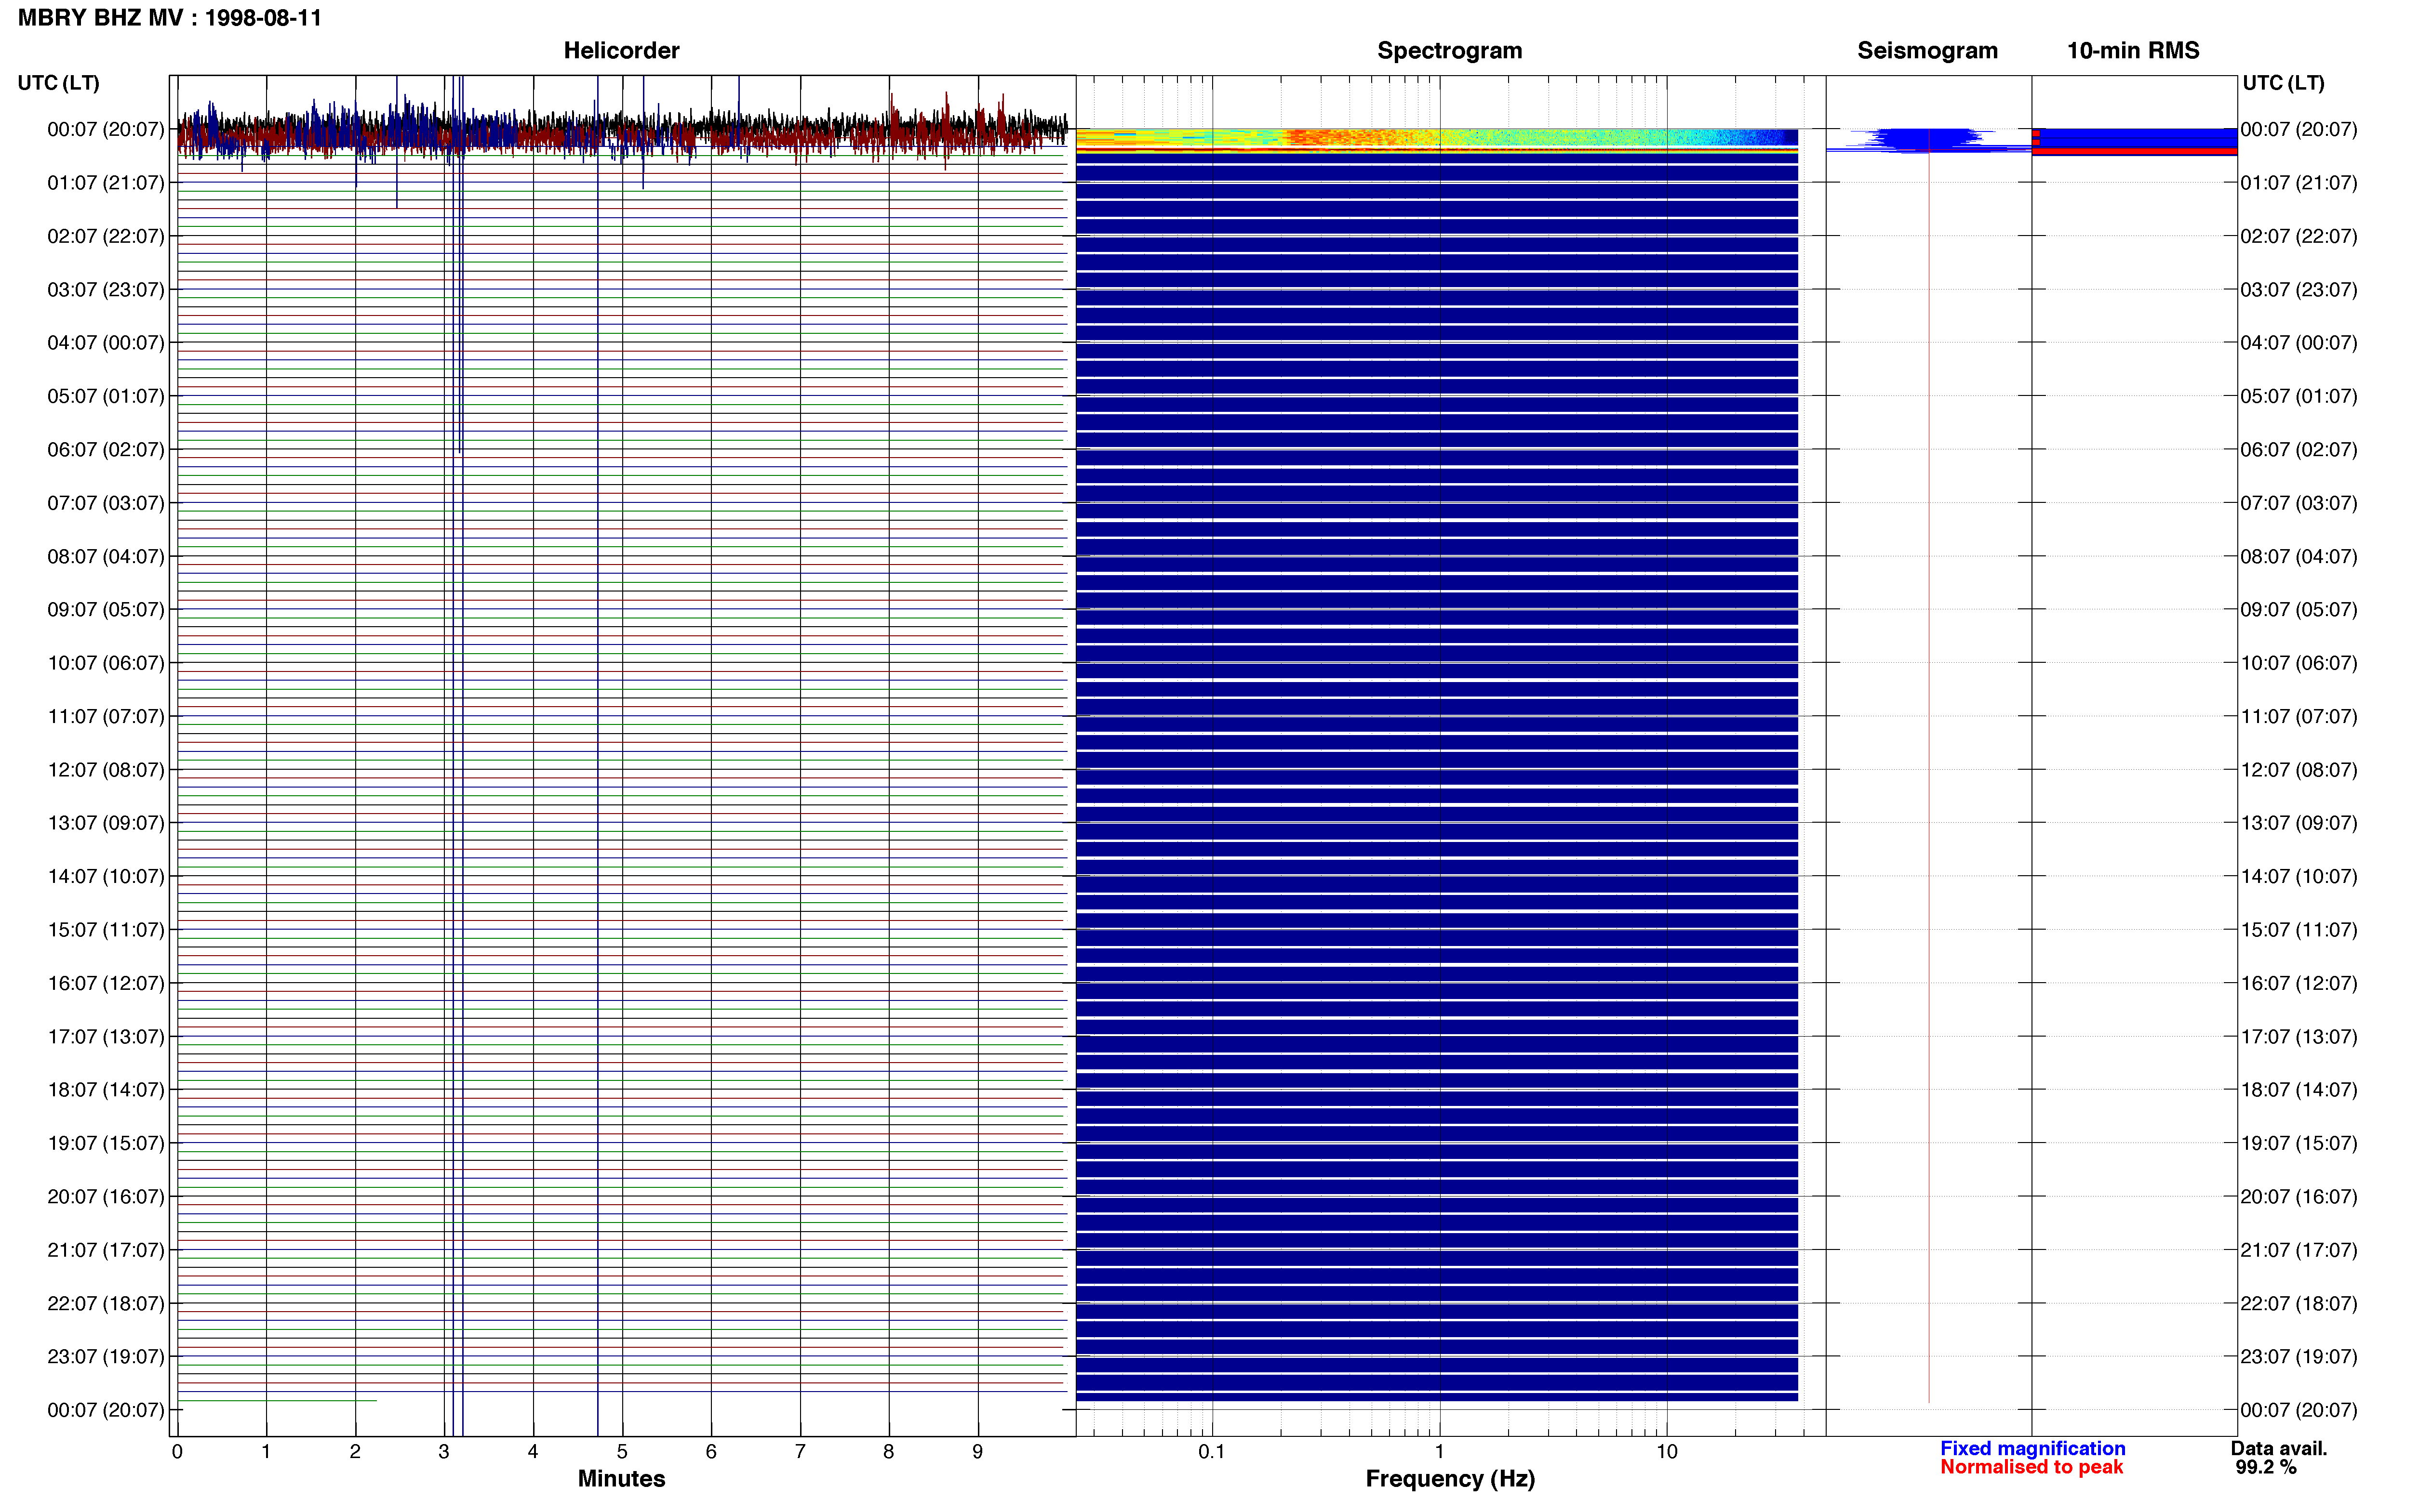Image resolution: width=2419 pixels, height=1512 pixels.
Task: Click the left 'UTC (LT)' axis label
Action: [59, 83]
